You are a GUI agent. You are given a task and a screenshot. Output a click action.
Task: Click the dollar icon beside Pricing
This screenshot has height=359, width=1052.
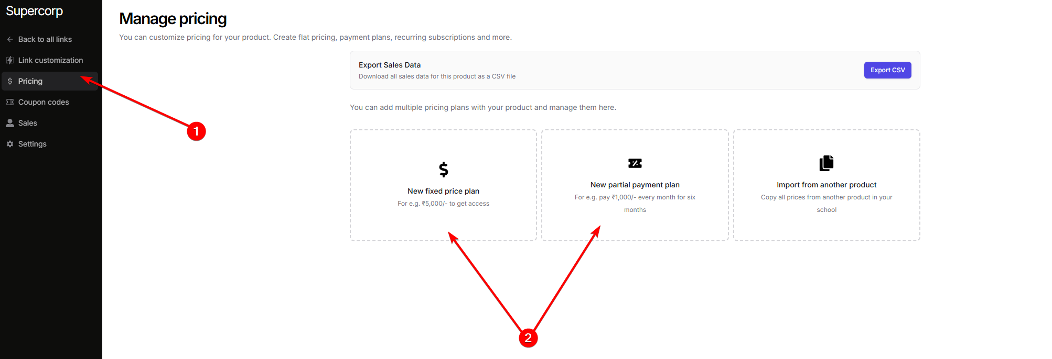click(10, 81)
